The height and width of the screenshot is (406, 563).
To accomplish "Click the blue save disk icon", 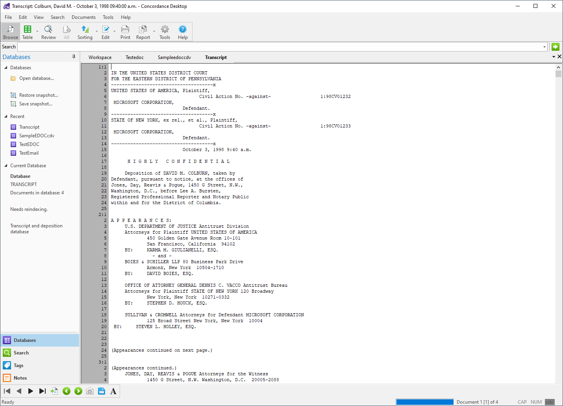I will click(x=102, y=391).
